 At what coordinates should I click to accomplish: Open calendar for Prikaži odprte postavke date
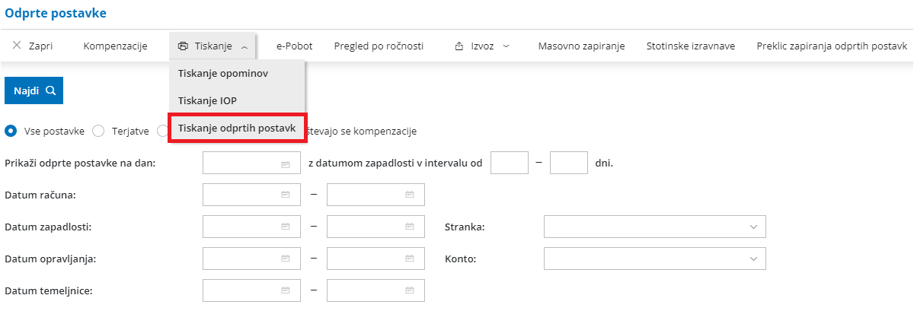point(286,163)
